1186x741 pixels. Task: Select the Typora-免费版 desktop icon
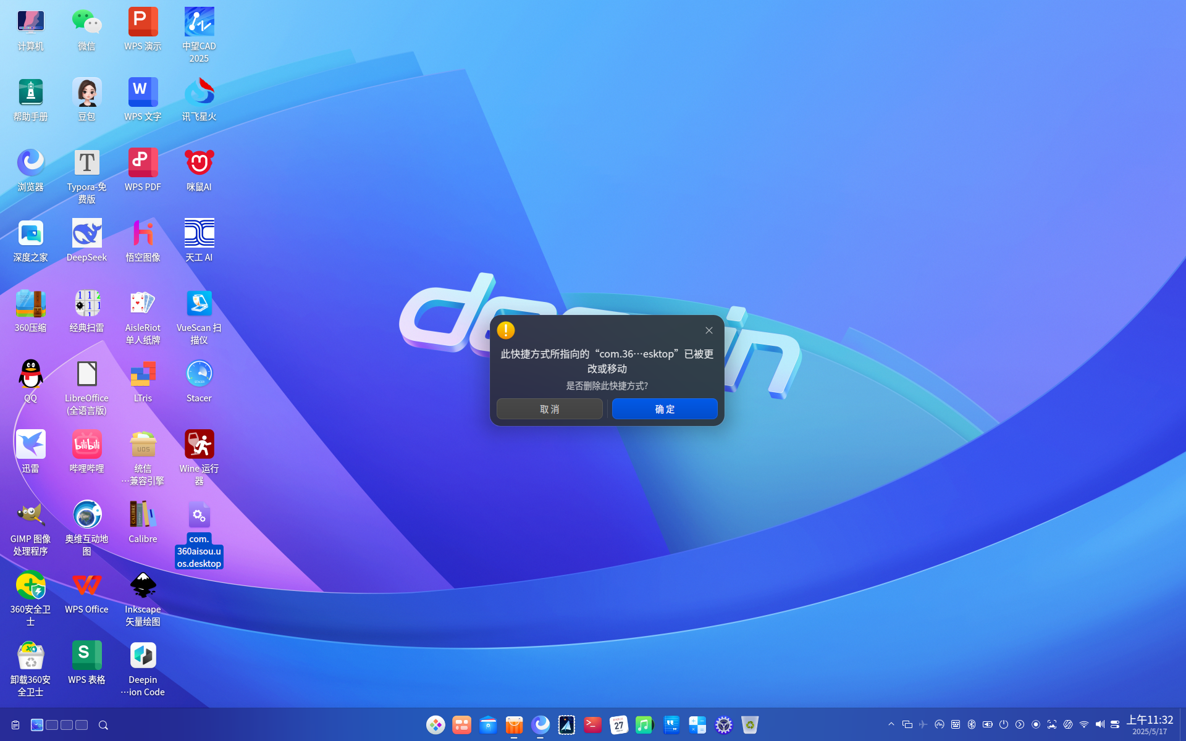pos(86,176)
